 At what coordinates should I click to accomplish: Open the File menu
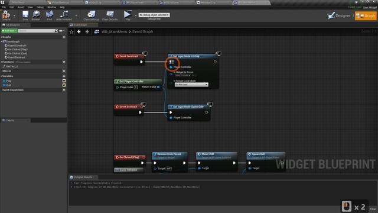tap(4, 7)
